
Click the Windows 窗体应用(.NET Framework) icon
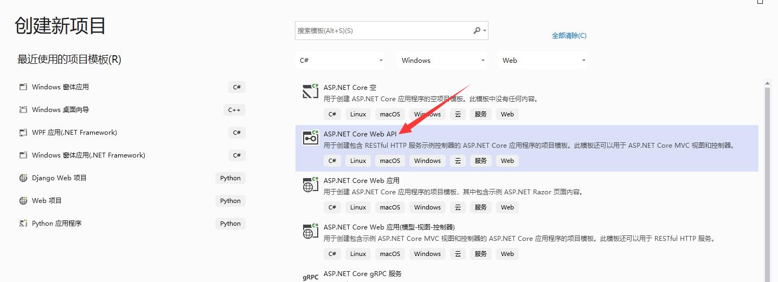click(x=23, y=155)
